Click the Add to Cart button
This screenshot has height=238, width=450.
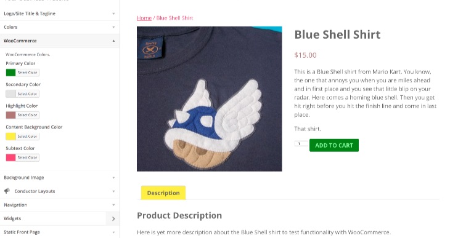click(x=334, y=145)
